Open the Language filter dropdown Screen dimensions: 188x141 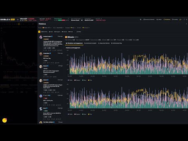pos(73,28)
